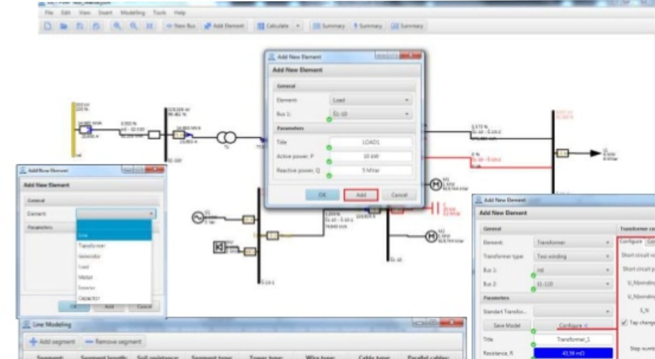655x359 pixels.
Task: Open the Modeling menu
Action: point(132,13)
